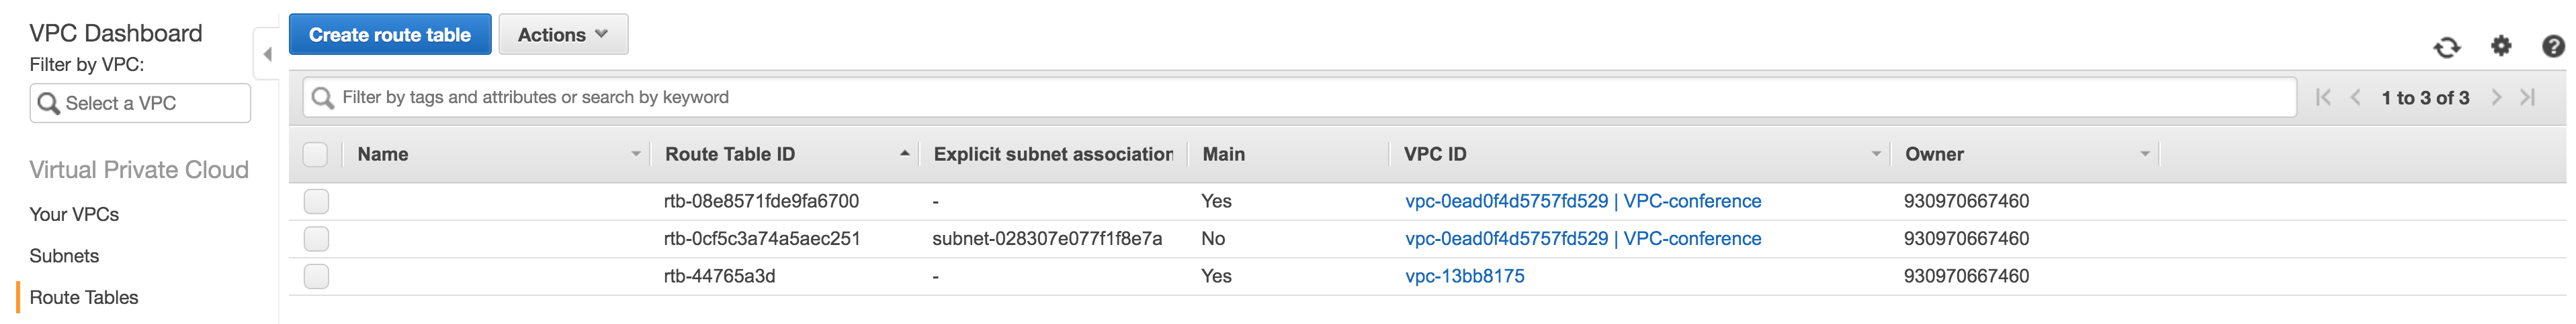Jump to the last page arrow
The width and height of the screenshot is (2576, 324).
[2528, 98]
